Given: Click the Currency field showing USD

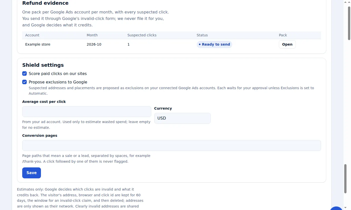Looking at the screenshot, I should (182, 118).
